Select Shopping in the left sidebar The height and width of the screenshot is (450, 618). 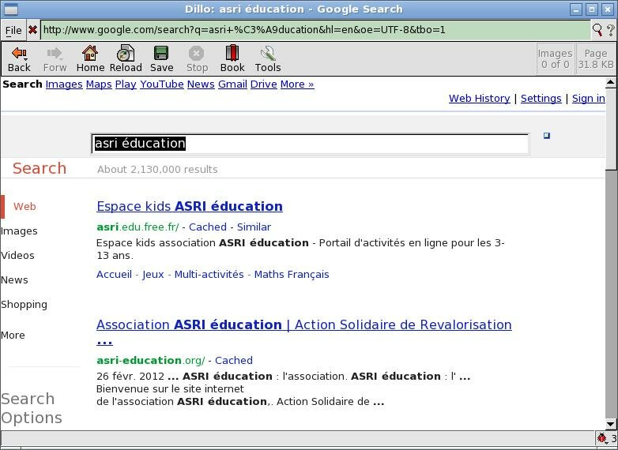click(x=24, y=305)
